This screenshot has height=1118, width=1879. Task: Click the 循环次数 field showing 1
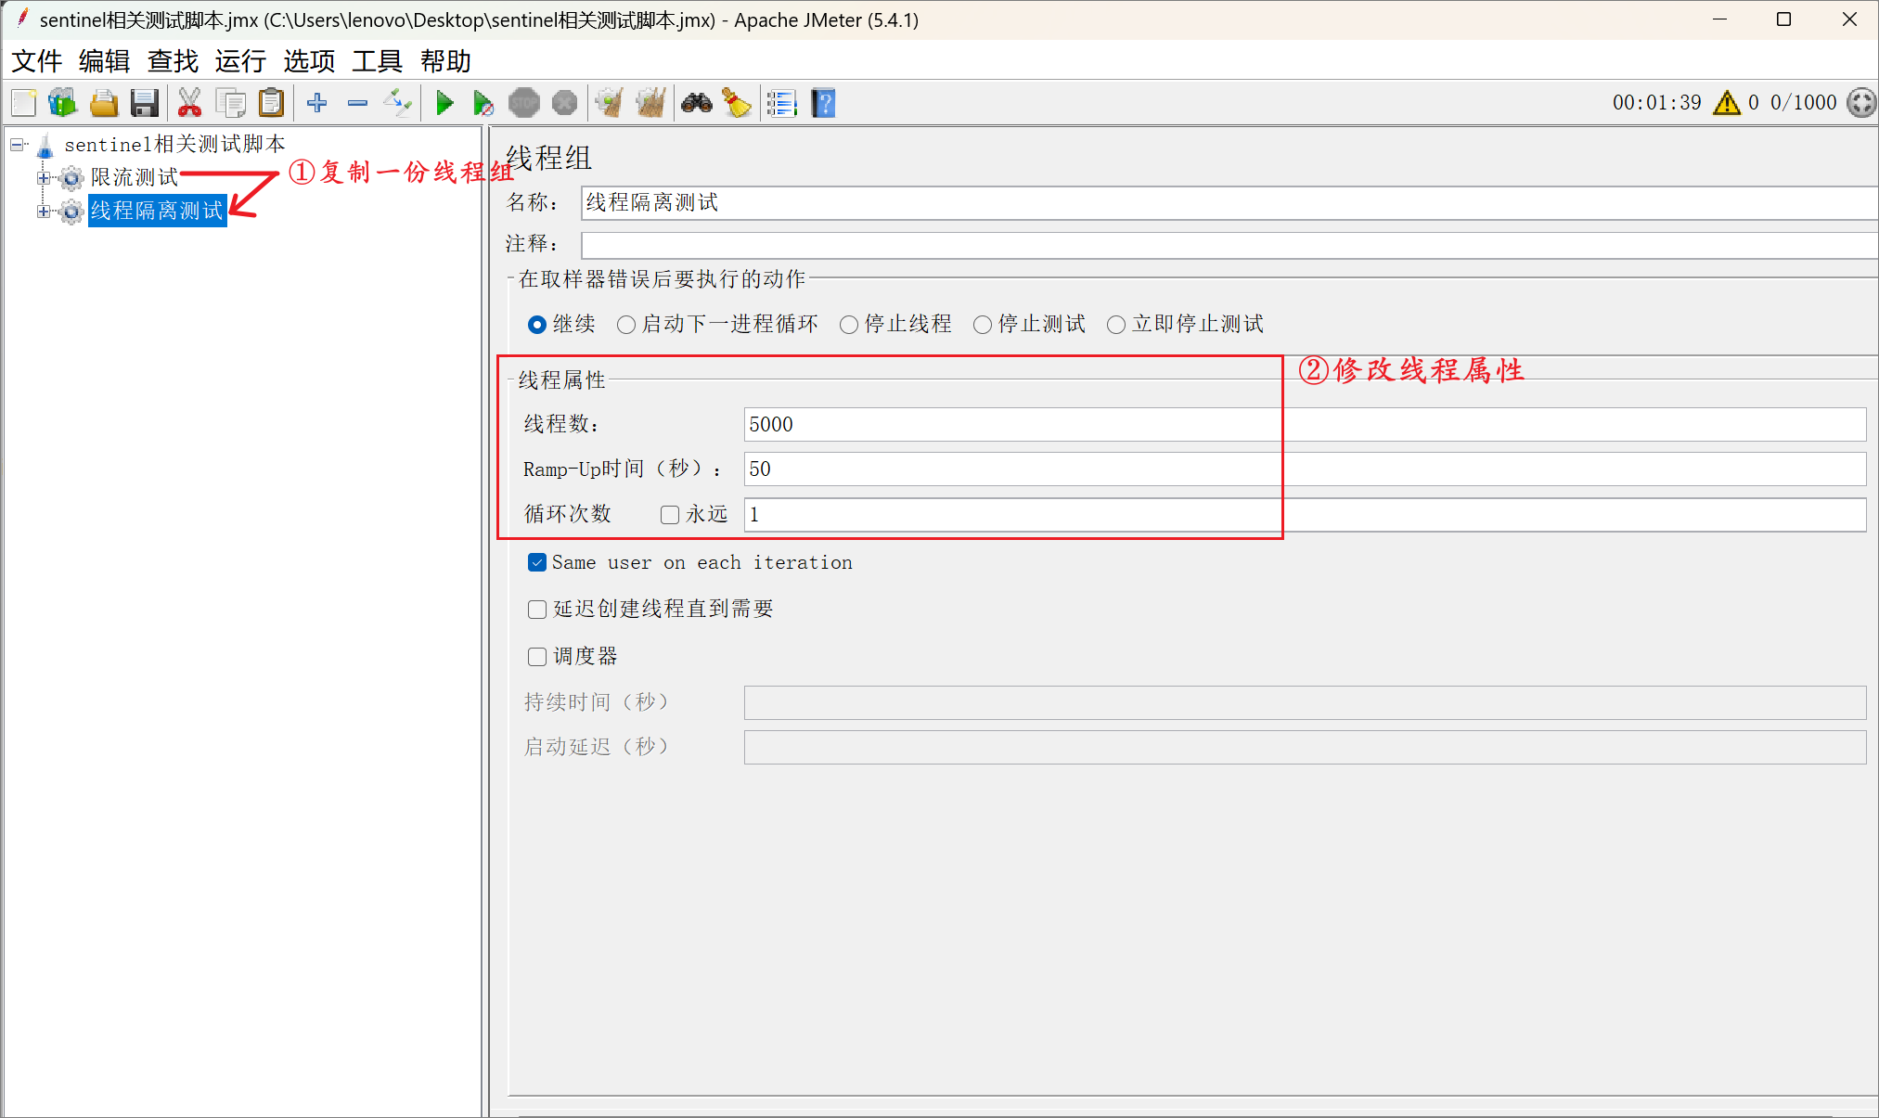coord(1305,515)
